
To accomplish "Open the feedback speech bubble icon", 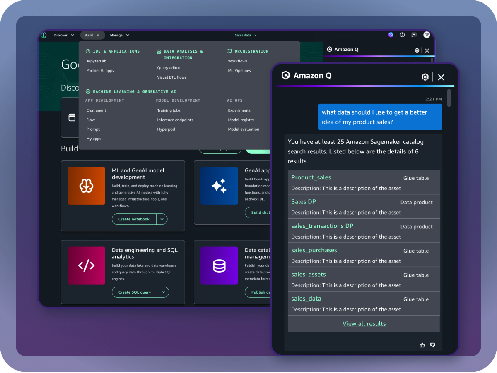I will pyautogui.click(x=414, y=35).
